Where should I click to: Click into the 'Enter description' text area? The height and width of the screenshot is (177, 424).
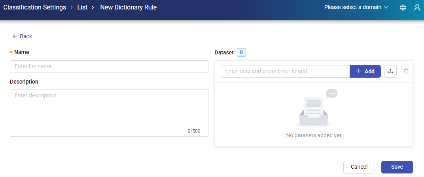point(109,110)
